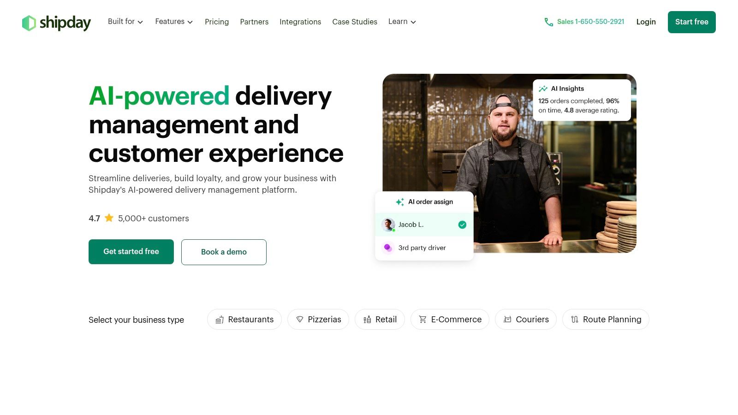Click the Book a demo button
The image size is (738, 415).
pyautogui.click(x=224, y=252)
